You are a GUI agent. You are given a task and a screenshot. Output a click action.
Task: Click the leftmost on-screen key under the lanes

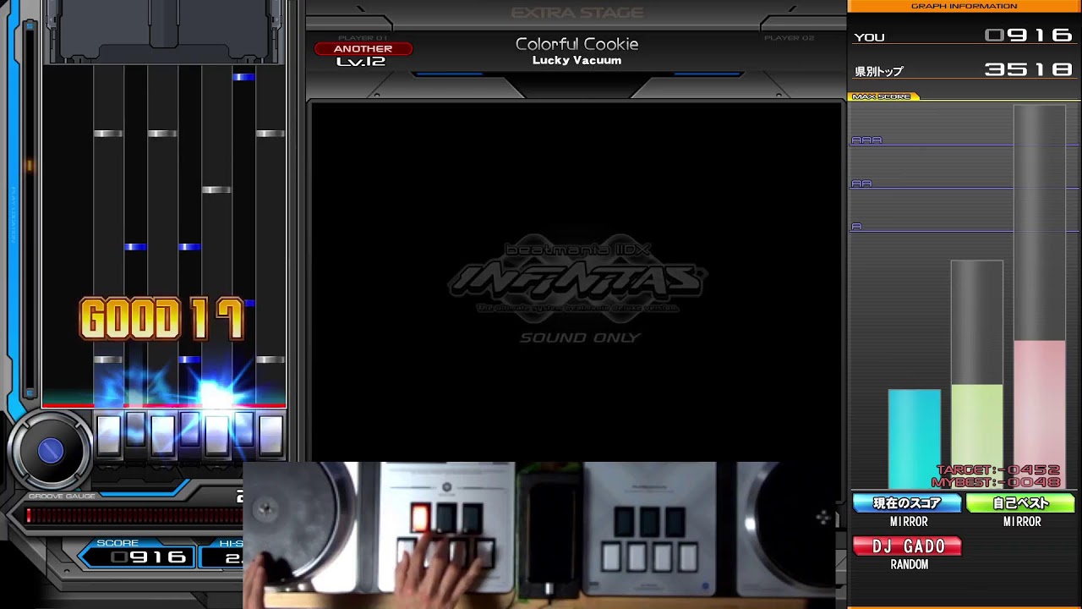pyautogui.click(x=108, y=436)
